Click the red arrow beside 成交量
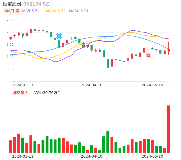This screenshot has height=160, width=181. 26,92
